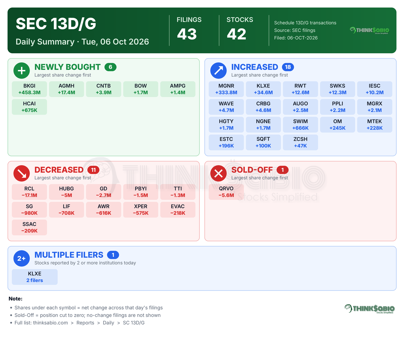Open the KLXE +34.6M increased tile
404x338 pixels.
pyautogui.click(x=263, y=89)
